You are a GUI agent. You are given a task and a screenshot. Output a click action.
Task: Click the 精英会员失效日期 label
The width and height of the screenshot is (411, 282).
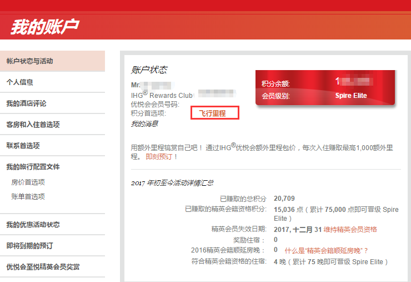239,229
